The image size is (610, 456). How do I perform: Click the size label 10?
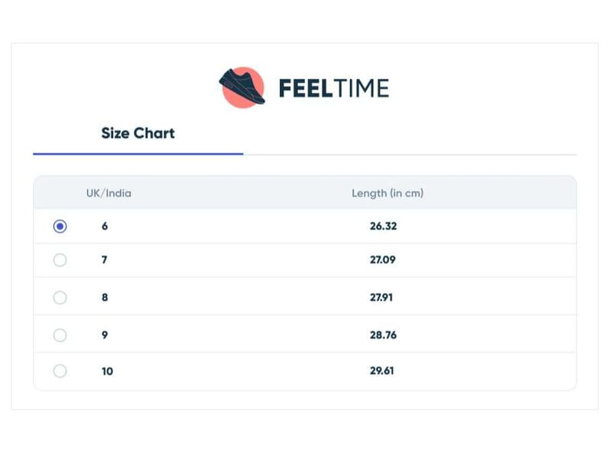(x=107, y=371)
